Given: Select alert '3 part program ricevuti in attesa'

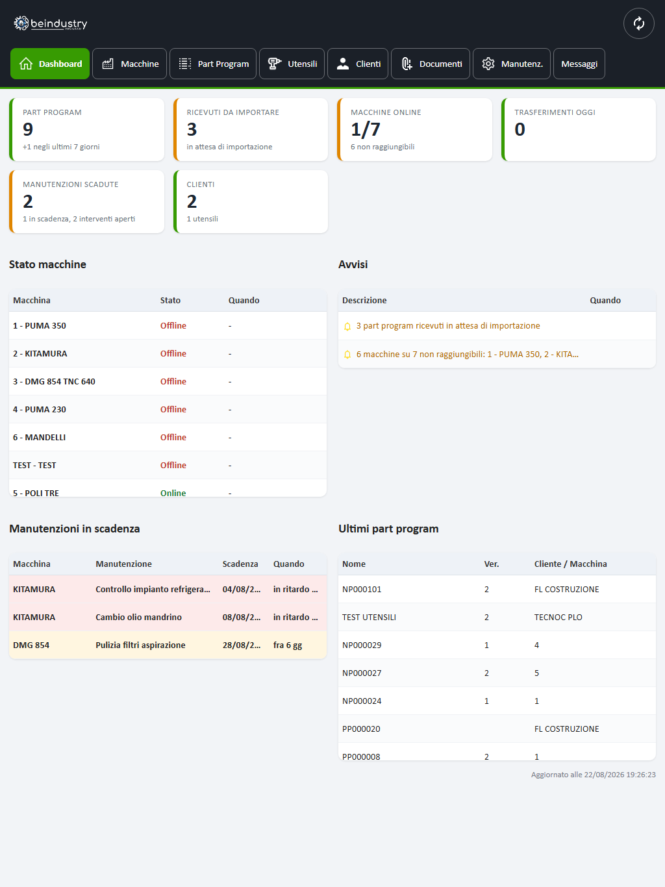Looking at the screenshot, I should (497, 326).
